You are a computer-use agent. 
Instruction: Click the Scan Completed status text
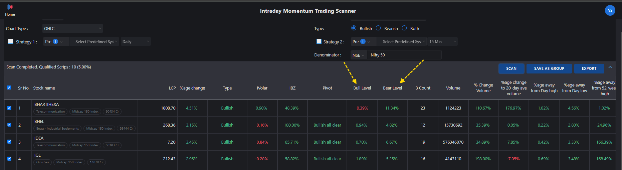pyautogui.click(x=49, y=67)
